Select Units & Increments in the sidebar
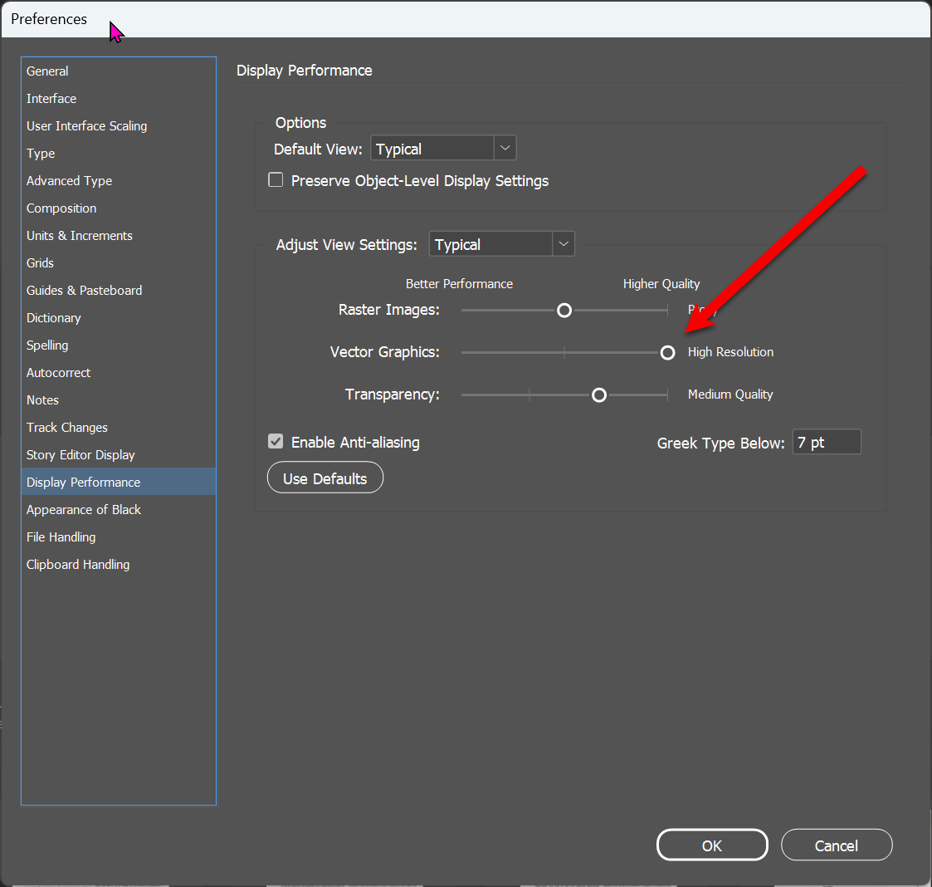 (x=79, y=235)
